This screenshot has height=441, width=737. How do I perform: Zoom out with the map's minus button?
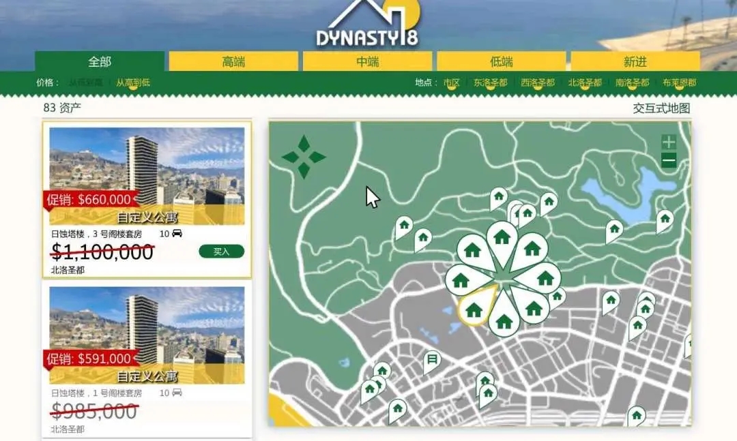[x=669, y=161]
